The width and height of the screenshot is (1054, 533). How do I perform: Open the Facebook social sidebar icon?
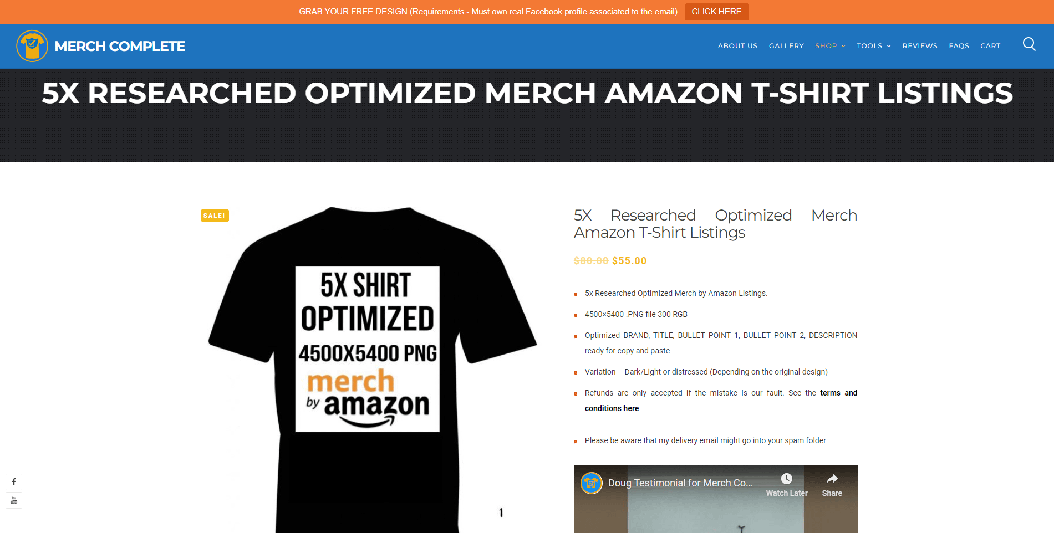14,482
